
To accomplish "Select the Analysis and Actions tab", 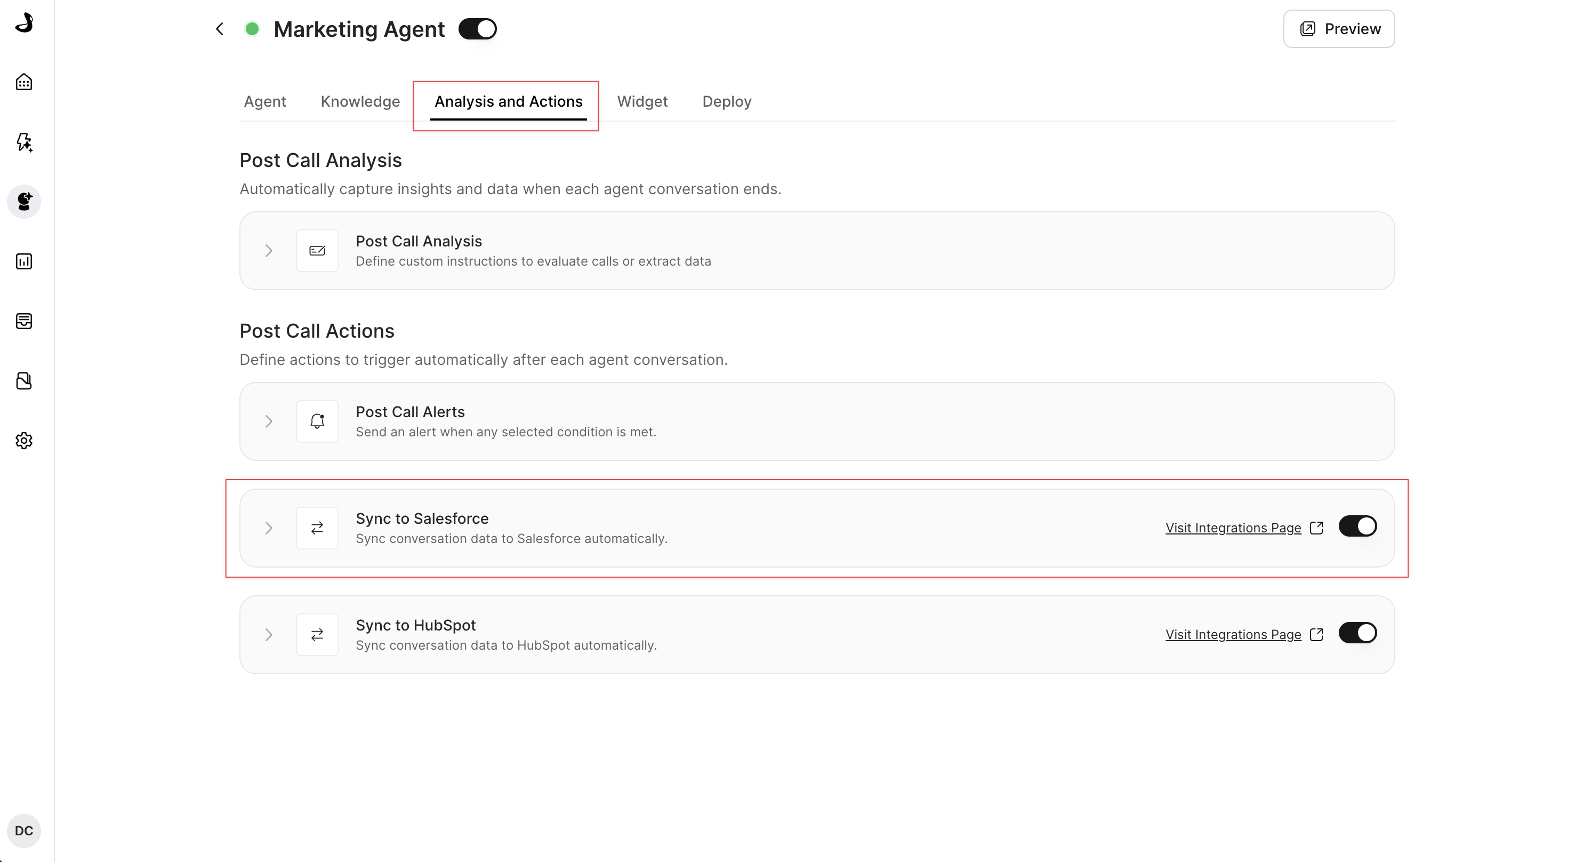I will pyautogui.click(x=508, y=101).
